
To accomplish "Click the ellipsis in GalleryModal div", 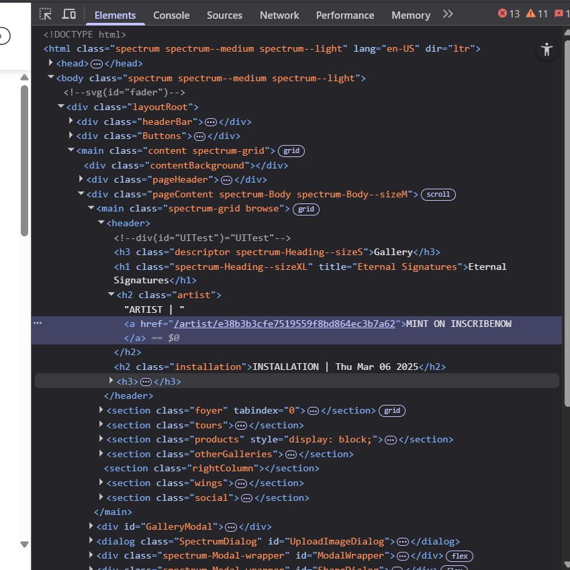I will tap(231, 527).
